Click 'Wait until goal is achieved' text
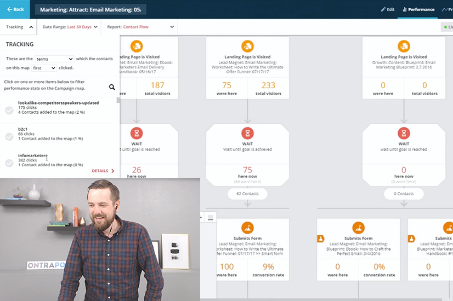The image size is (453, 301). (247, 149)
